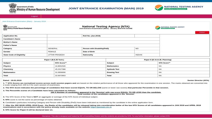
Task: Click the blank Candidate's Name field
Action: (103, 39)
